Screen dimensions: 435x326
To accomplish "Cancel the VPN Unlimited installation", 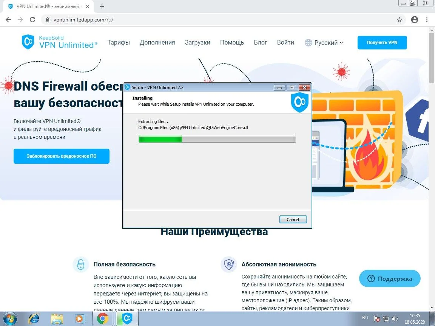I will tap(293, 219).
